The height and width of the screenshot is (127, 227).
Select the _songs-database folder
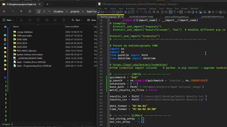coord(24,32)
